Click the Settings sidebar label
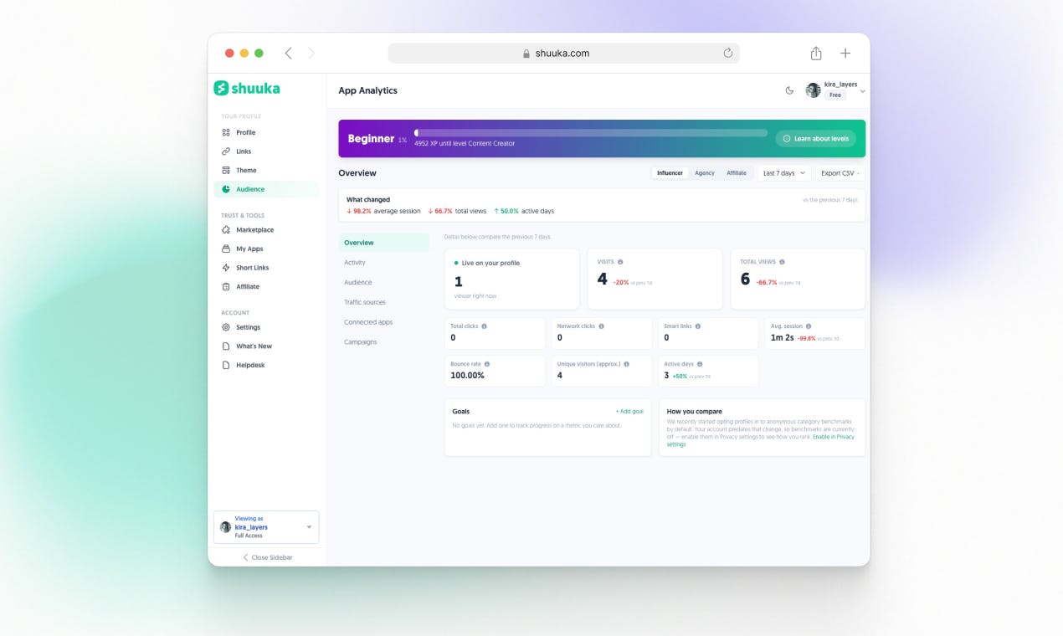This screenshot has width=1063, height=636. point(248,327)
